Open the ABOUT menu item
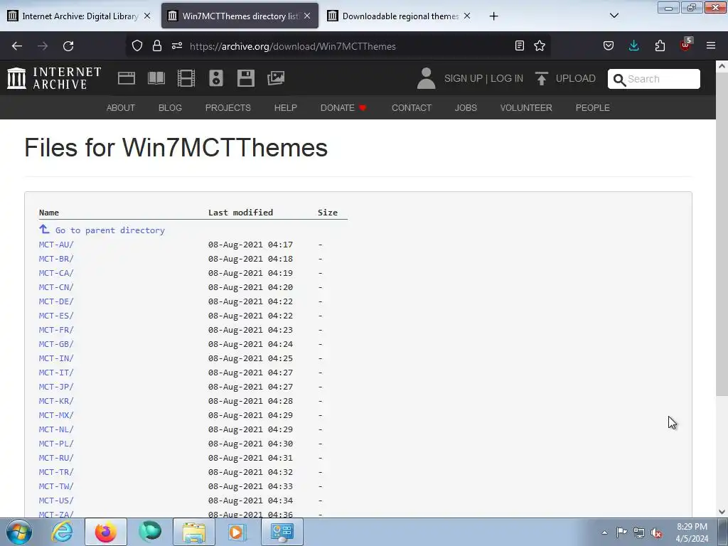This screenshot has height=546, width=728. click(121, 108)
